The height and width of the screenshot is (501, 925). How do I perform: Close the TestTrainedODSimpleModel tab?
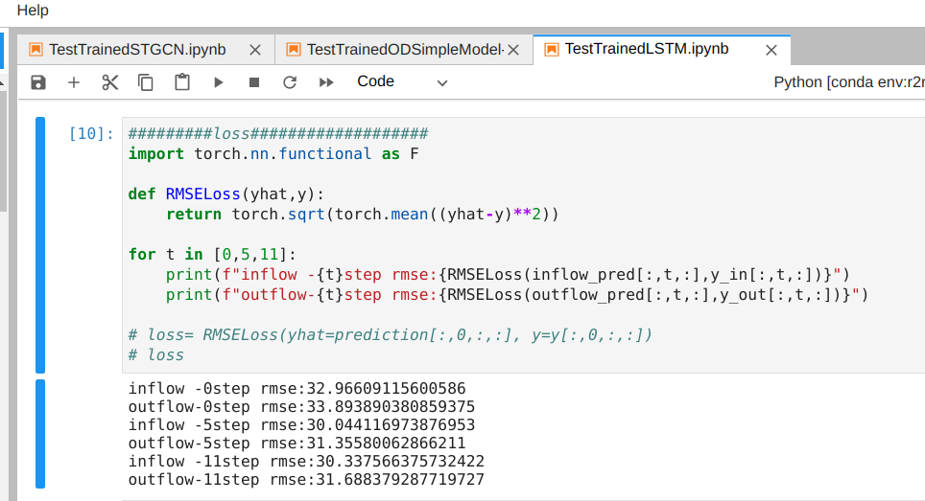(514, 50)
